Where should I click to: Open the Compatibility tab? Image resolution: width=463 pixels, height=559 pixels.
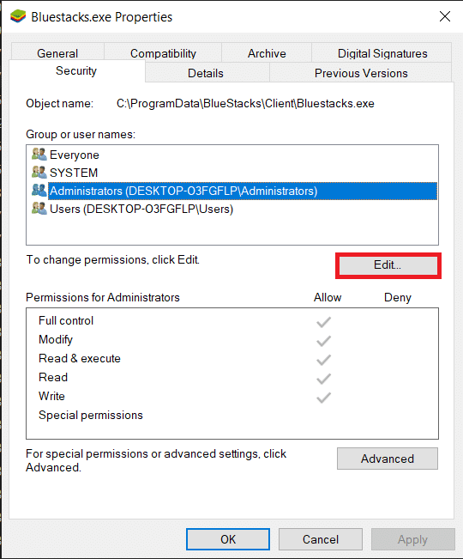click(x=163, y=53)
